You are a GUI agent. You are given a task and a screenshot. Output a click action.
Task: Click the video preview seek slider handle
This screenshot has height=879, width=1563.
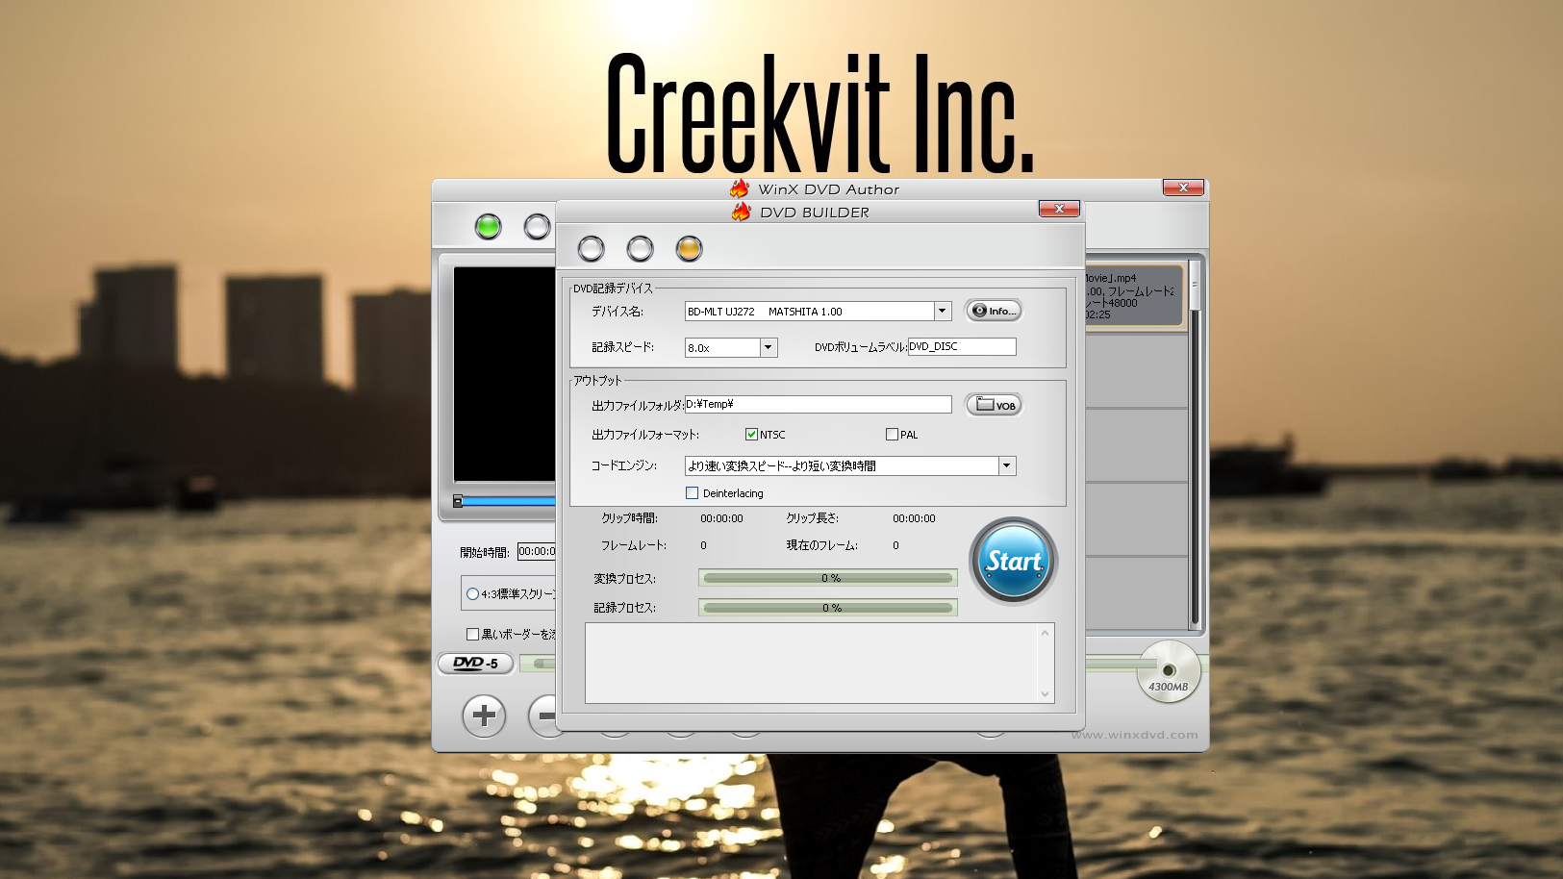[x=458, y=501]
